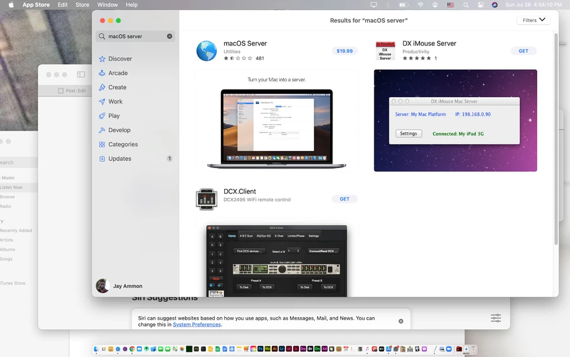This screenshot has width=570, height=357.
Task: Select the Play section
Action: pos(114,116)
